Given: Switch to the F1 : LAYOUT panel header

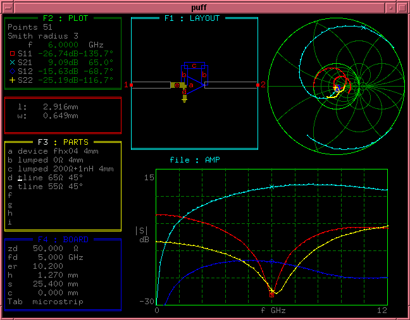Looking at the screenshot, I should [x=192, y=18].
